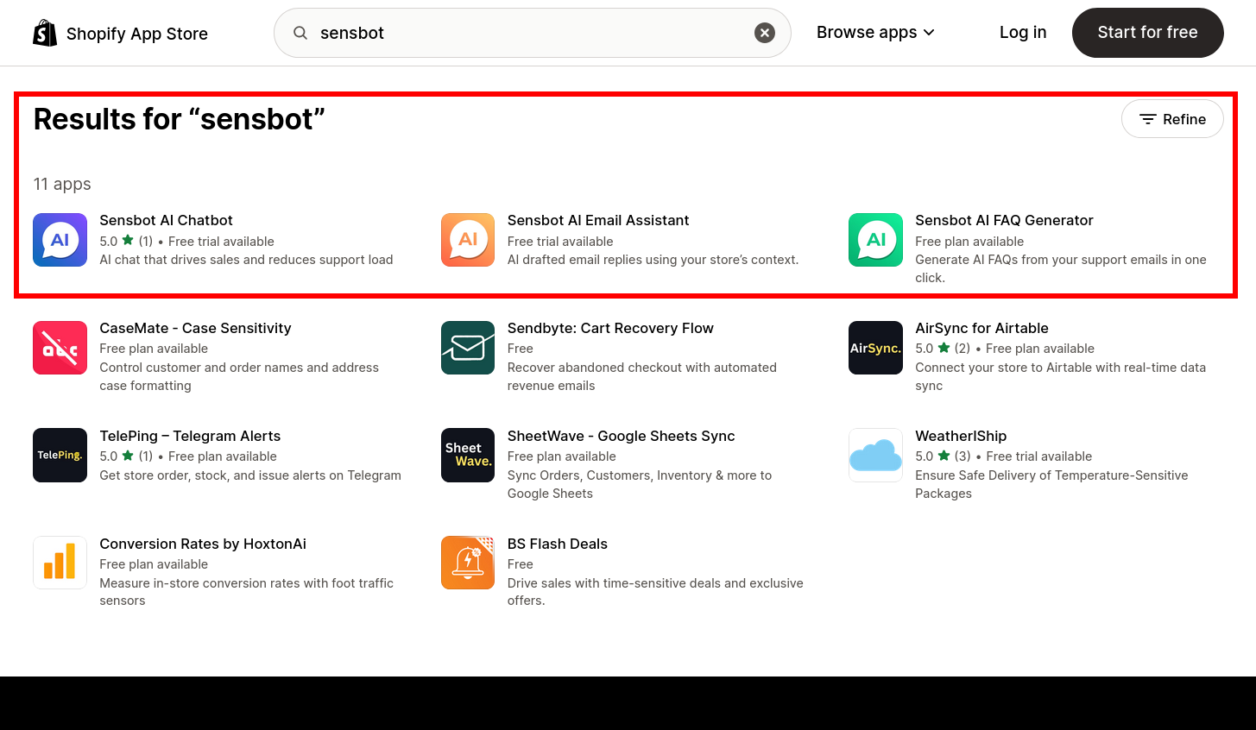The image size is (1256, 730).
Task: Open the TelePing – Telegram Alerts title
Action: tap(190, 436)
